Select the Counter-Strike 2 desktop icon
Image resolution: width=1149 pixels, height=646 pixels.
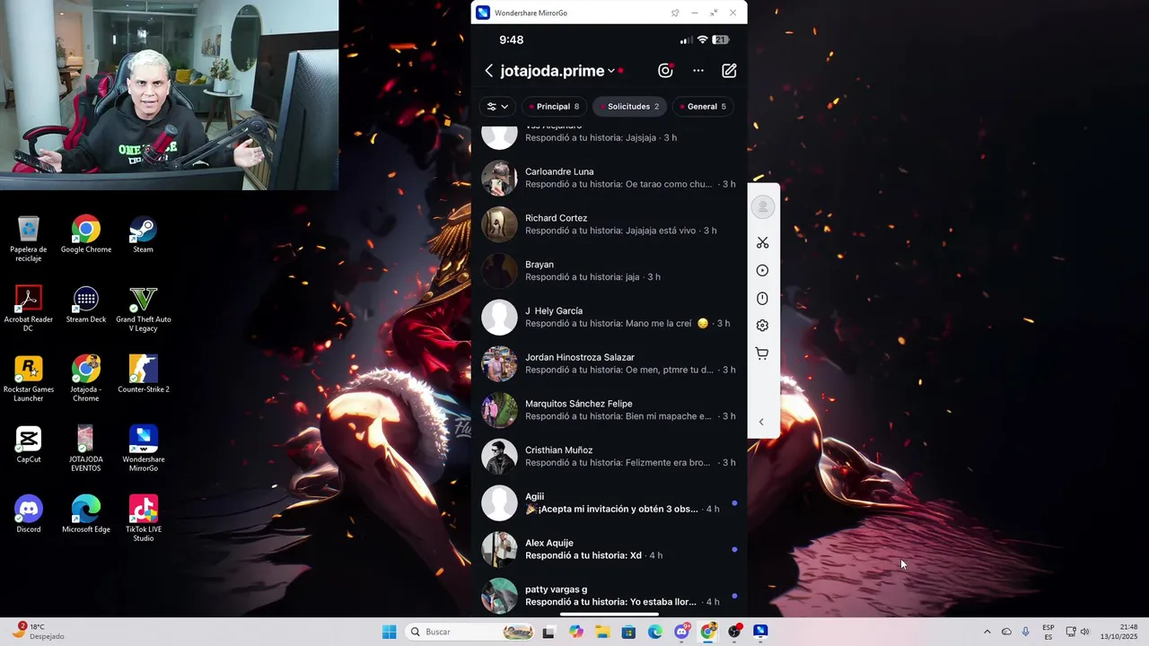point(144,374)
